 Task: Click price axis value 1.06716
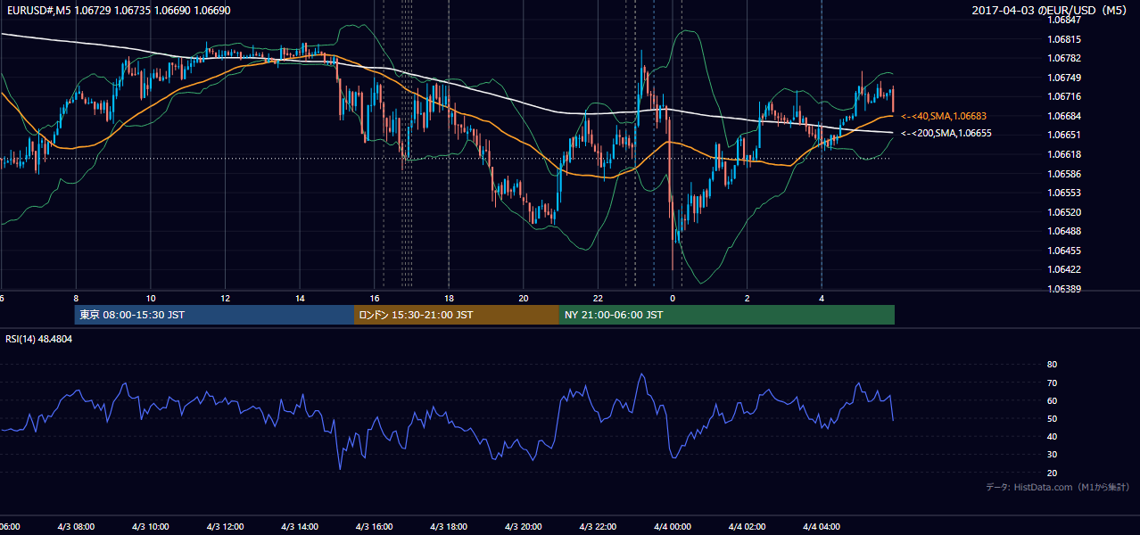tap(1064, 96)
